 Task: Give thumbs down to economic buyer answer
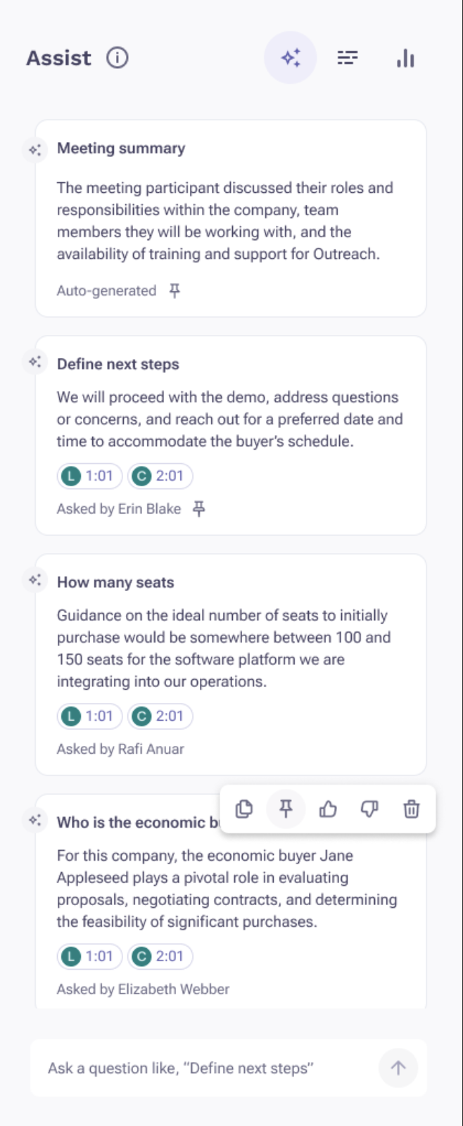369,809
